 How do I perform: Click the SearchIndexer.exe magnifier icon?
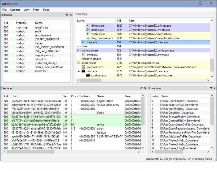coord(88,38)
